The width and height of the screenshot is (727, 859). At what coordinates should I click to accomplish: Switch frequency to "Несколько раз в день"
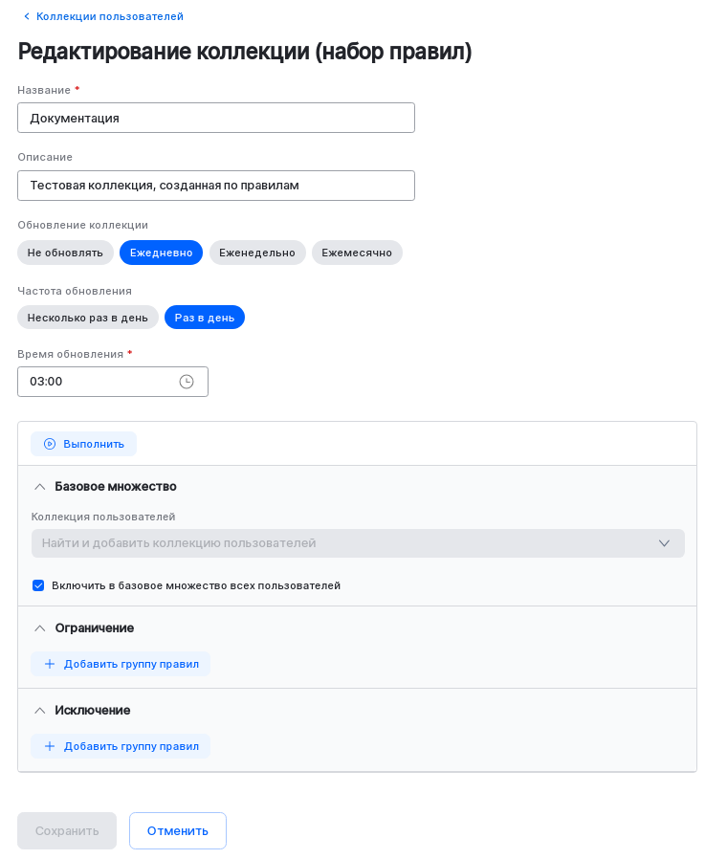[88, 316]
